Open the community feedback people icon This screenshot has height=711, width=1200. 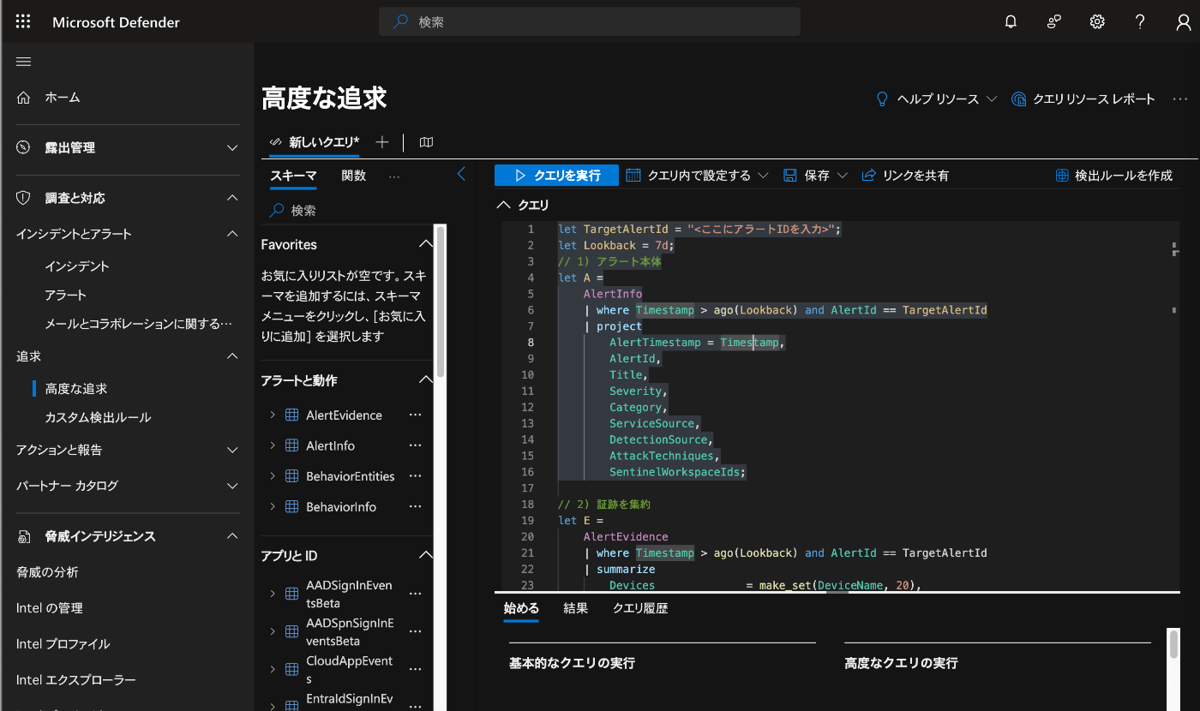click(1054, 22)
